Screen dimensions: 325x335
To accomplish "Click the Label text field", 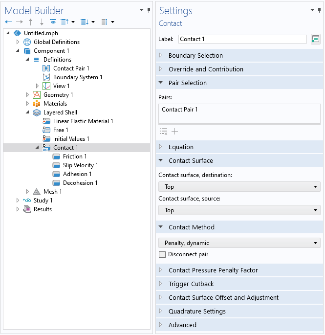I will tap(242, 39).
